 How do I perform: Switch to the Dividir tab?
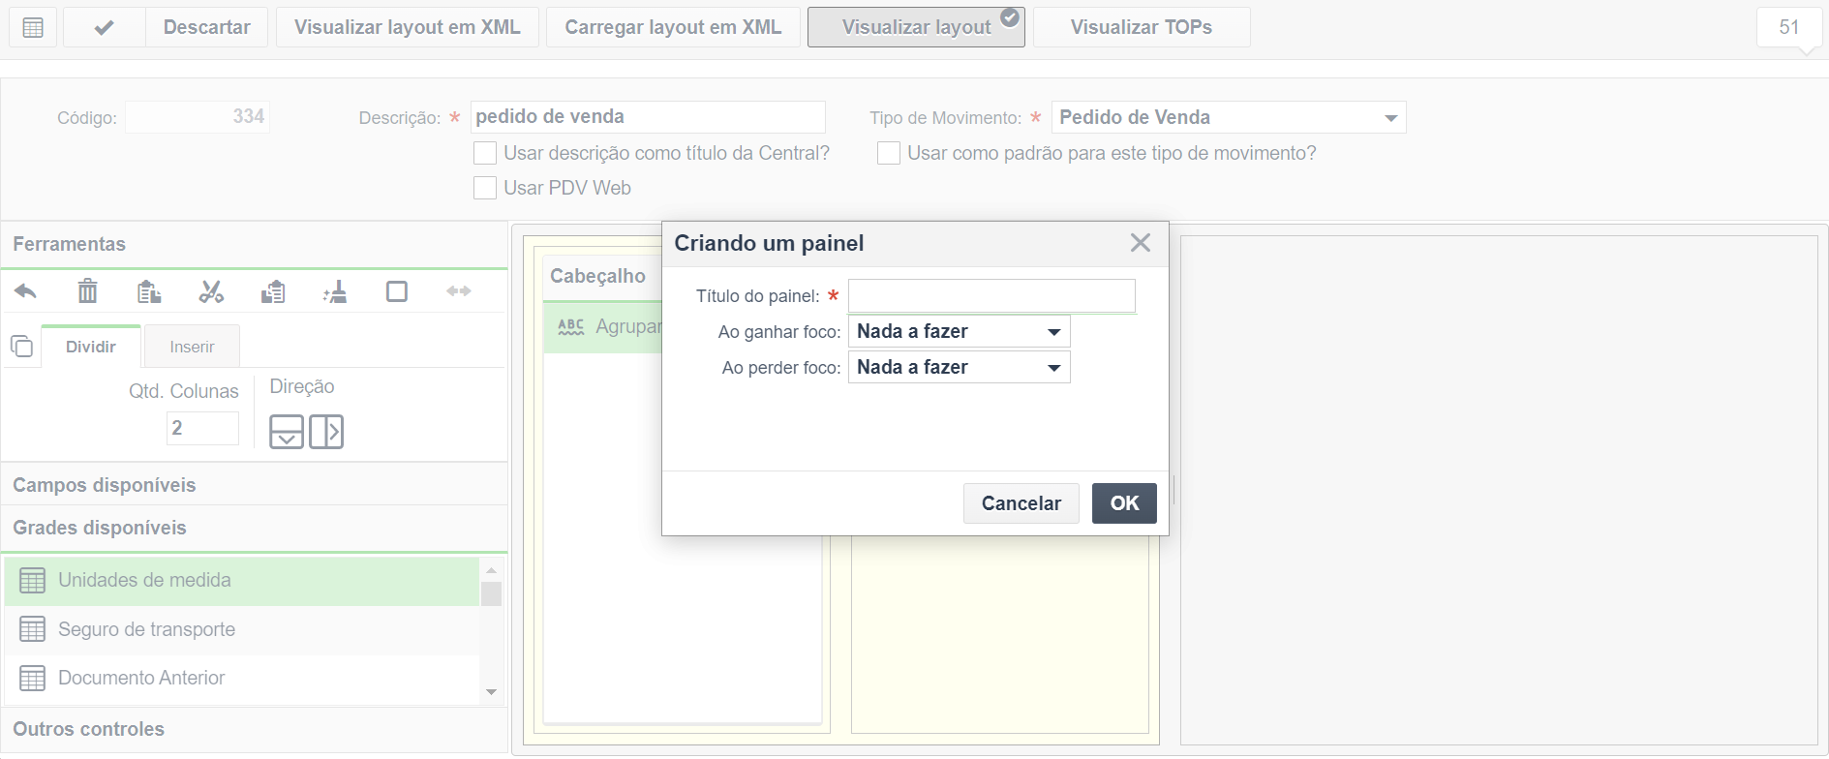coord(91,347)
